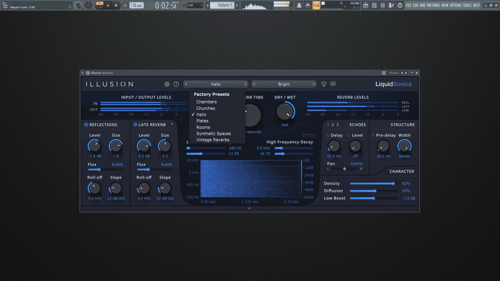
Task: Click the undo history circular arrow icon
Action: click(400, 5)
